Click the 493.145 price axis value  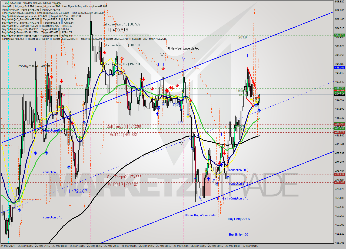(x=340, y=82)
